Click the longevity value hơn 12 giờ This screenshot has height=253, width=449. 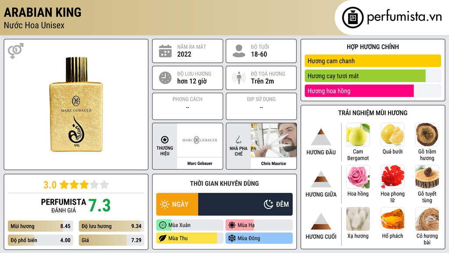[192, 81]
